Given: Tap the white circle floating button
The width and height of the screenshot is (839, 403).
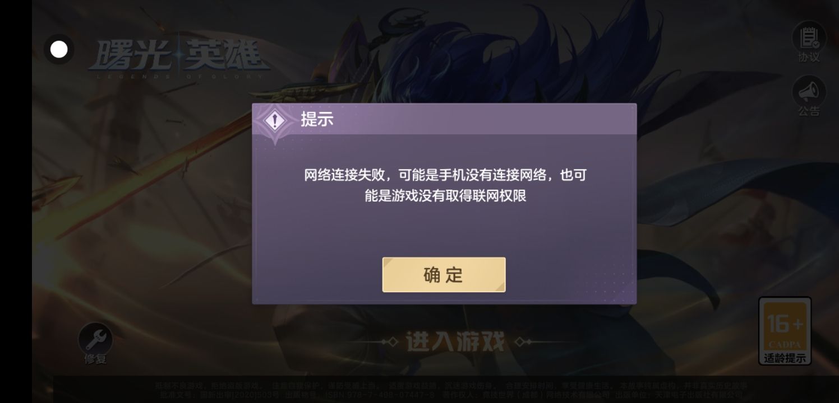Looking at the screenshot, I should click(x=59, y=49).
